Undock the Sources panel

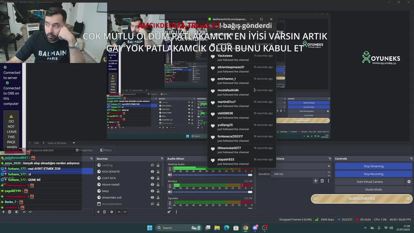pos(162,159)
